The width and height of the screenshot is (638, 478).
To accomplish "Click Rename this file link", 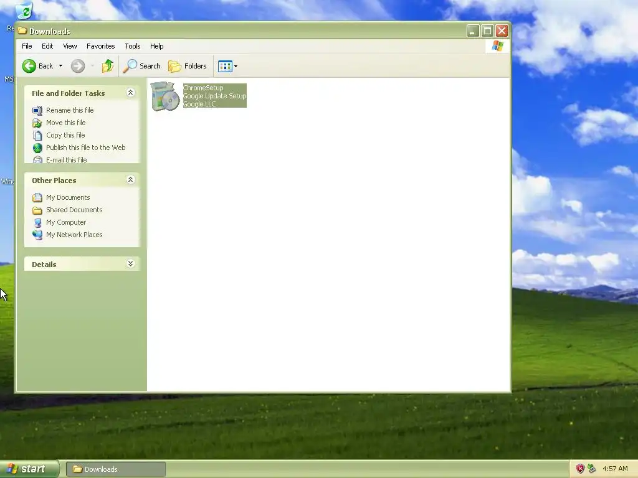I will click(x=70, y=110).
